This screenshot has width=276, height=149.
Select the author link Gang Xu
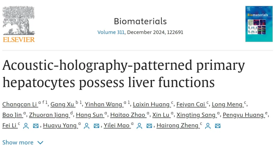coord(62,104)
